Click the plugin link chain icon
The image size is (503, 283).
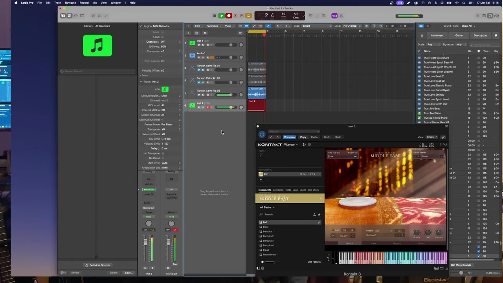pyautogui.click(x=443, y=137)
